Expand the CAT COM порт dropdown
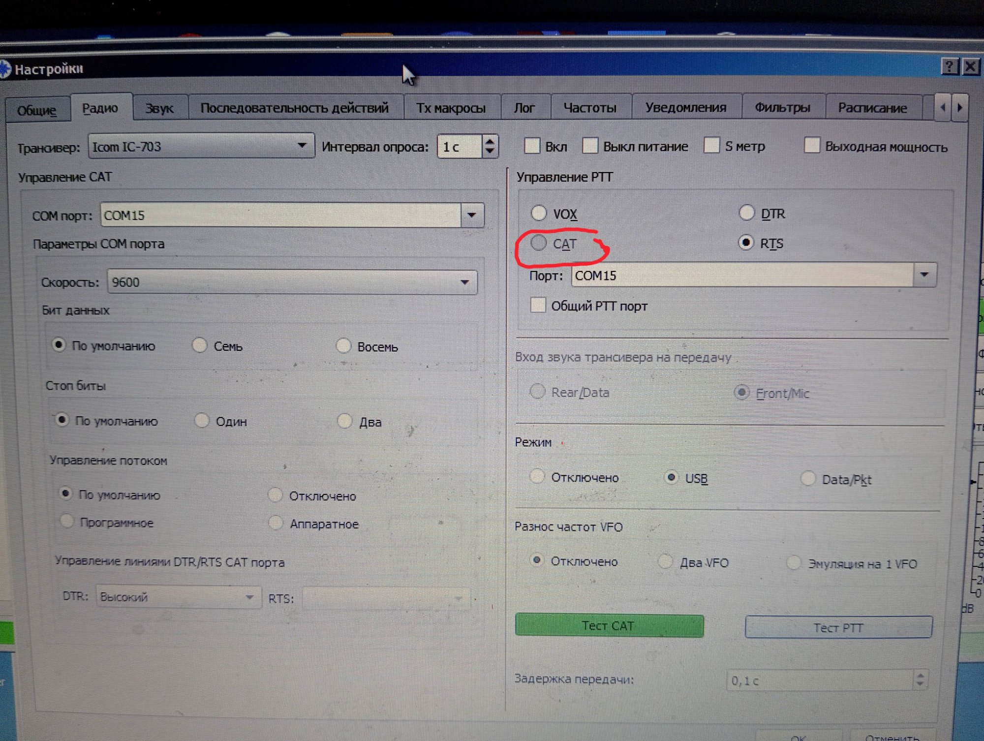984x741 pixels. [x=471, y=215]
